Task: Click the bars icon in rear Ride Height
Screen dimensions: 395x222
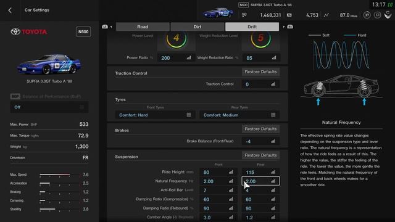Action: 273,172
